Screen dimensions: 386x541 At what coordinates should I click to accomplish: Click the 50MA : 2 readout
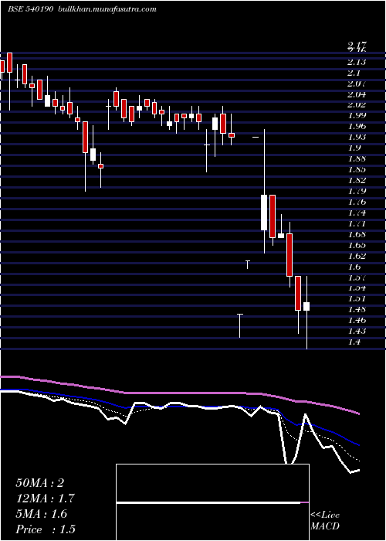point(40,483)
